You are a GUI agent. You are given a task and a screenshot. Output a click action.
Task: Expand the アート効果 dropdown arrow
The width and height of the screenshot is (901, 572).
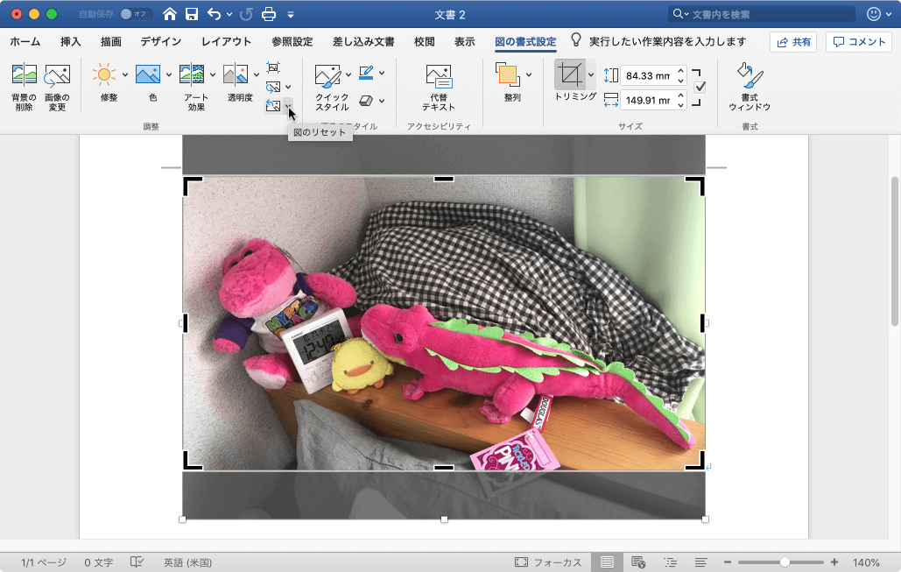click(212, 74)
